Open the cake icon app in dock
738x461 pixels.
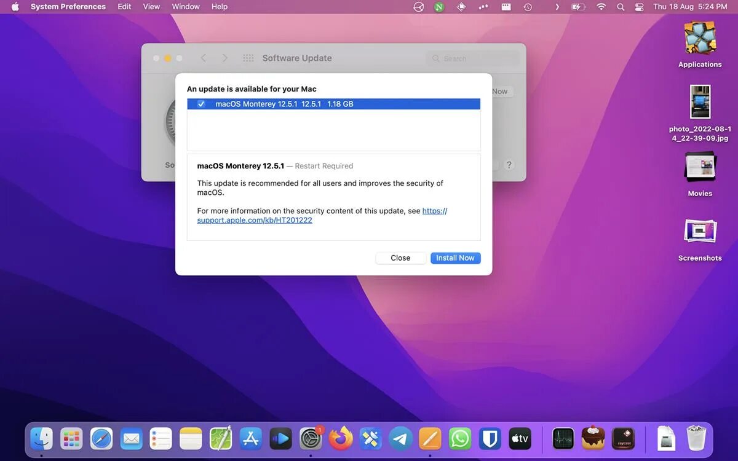593,438
